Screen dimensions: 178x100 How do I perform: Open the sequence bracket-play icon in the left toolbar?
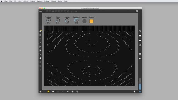pos(40,47)
